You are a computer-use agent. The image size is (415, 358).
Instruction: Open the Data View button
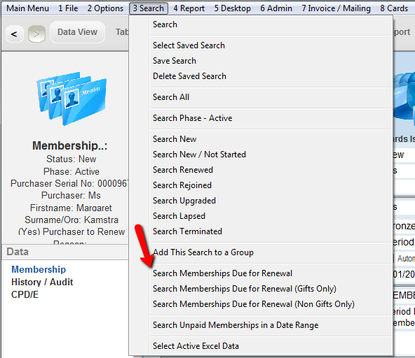click(77, 32)
